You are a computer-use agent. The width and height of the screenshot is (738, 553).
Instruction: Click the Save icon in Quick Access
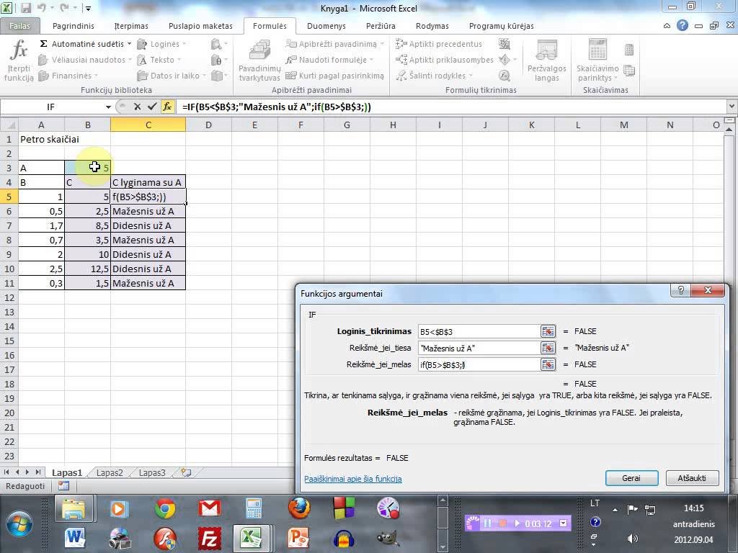pyautogui.click(x=27, y=8)
